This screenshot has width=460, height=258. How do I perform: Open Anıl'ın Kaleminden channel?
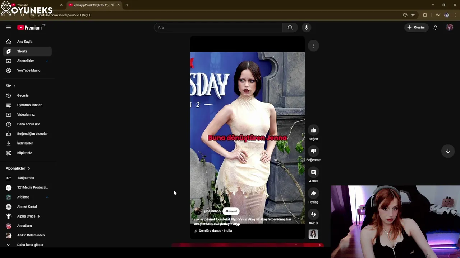click(27, 235)
